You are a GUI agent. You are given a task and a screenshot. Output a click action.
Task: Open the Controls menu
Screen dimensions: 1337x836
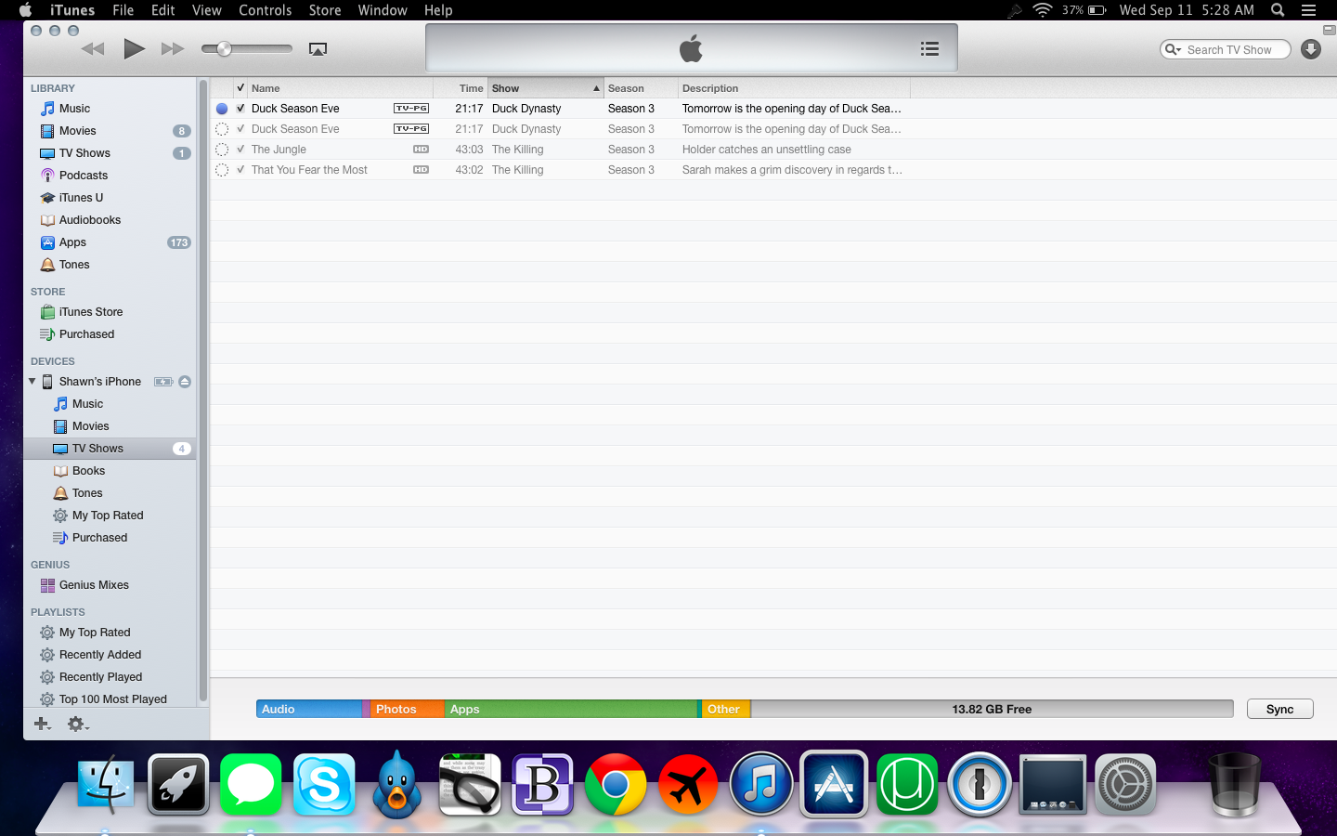click(x=265, y=10)
